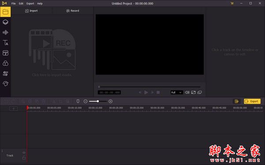This screenshot has width=265, height=165.
Task: Stop the preview playback
Action: point(158,92)
